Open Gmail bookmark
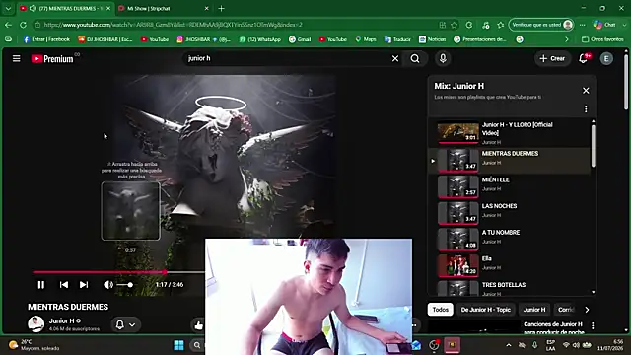Screen dimensions: 631x355 click(300, 39)
